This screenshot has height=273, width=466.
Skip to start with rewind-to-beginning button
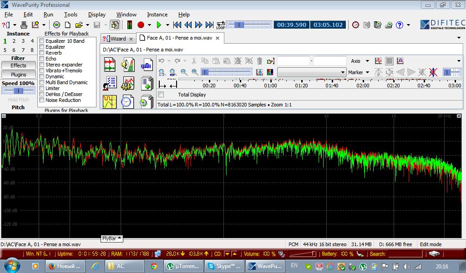pos(177,25)
